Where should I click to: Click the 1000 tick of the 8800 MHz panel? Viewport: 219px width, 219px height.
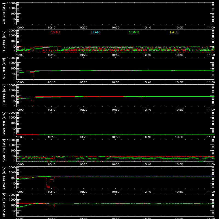pos(12,172)
